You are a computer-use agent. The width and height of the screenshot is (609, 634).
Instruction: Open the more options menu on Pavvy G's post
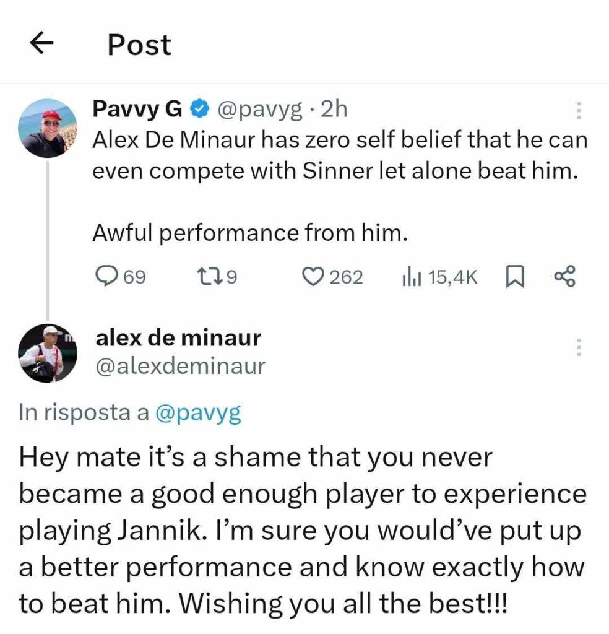pos(579,110)
